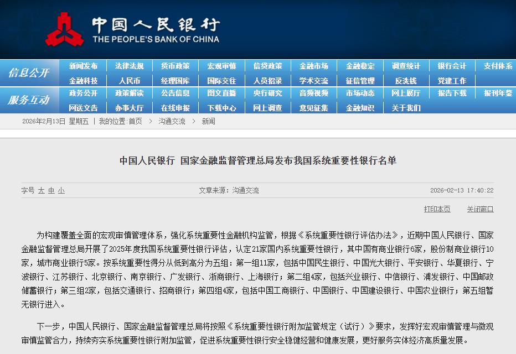Set font size to 中

point(51,191)
